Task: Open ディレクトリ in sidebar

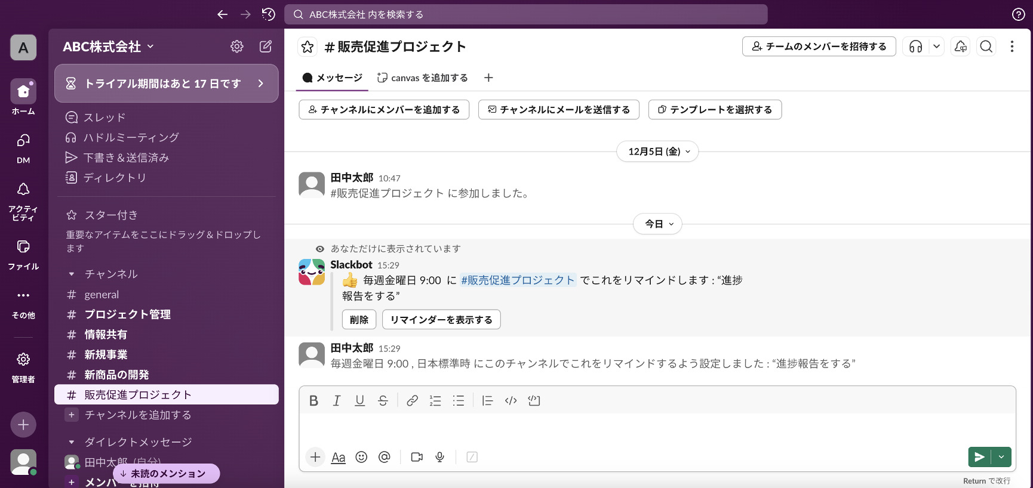Action: [x=167, y=177]
